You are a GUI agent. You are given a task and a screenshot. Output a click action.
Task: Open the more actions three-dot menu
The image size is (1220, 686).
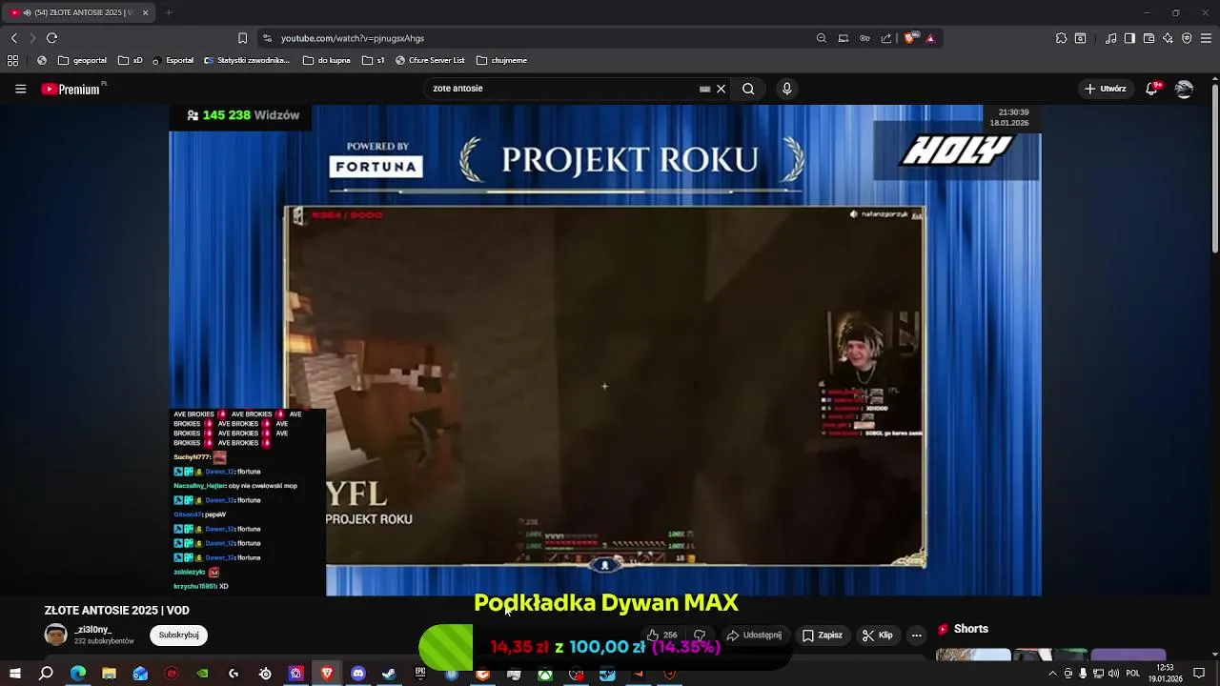[916, 636]
